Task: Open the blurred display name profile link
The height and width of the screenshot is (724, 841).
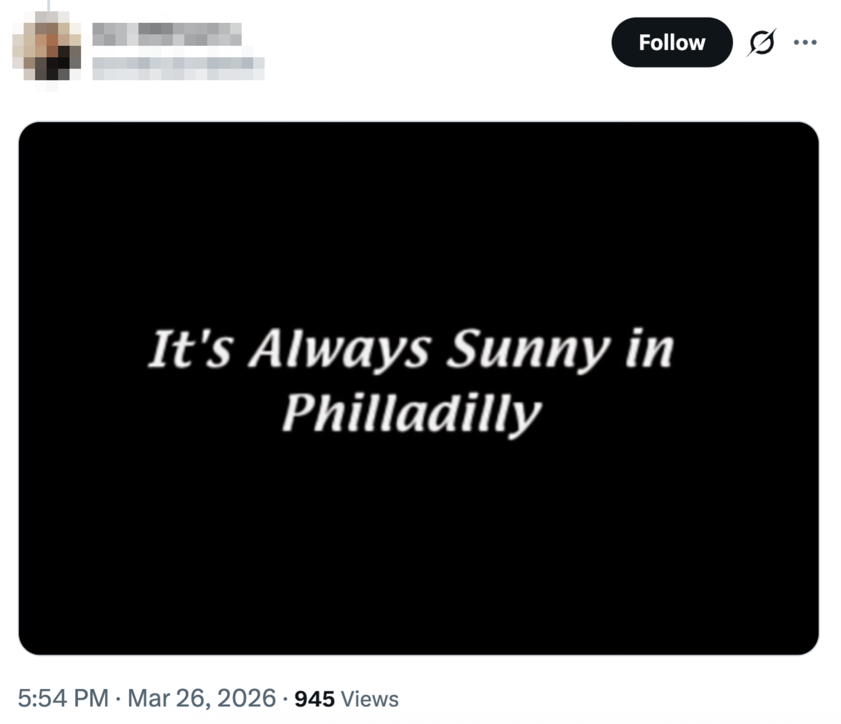Action: 167,34
